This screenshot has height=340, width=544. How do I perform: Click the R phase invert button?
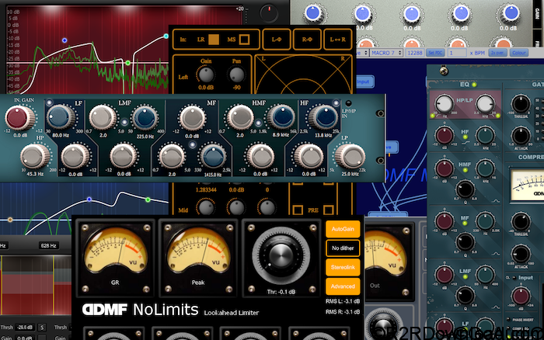[307, 40]
